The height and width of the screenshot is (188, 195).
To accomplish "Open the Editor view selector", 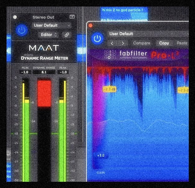I will 49,35.
